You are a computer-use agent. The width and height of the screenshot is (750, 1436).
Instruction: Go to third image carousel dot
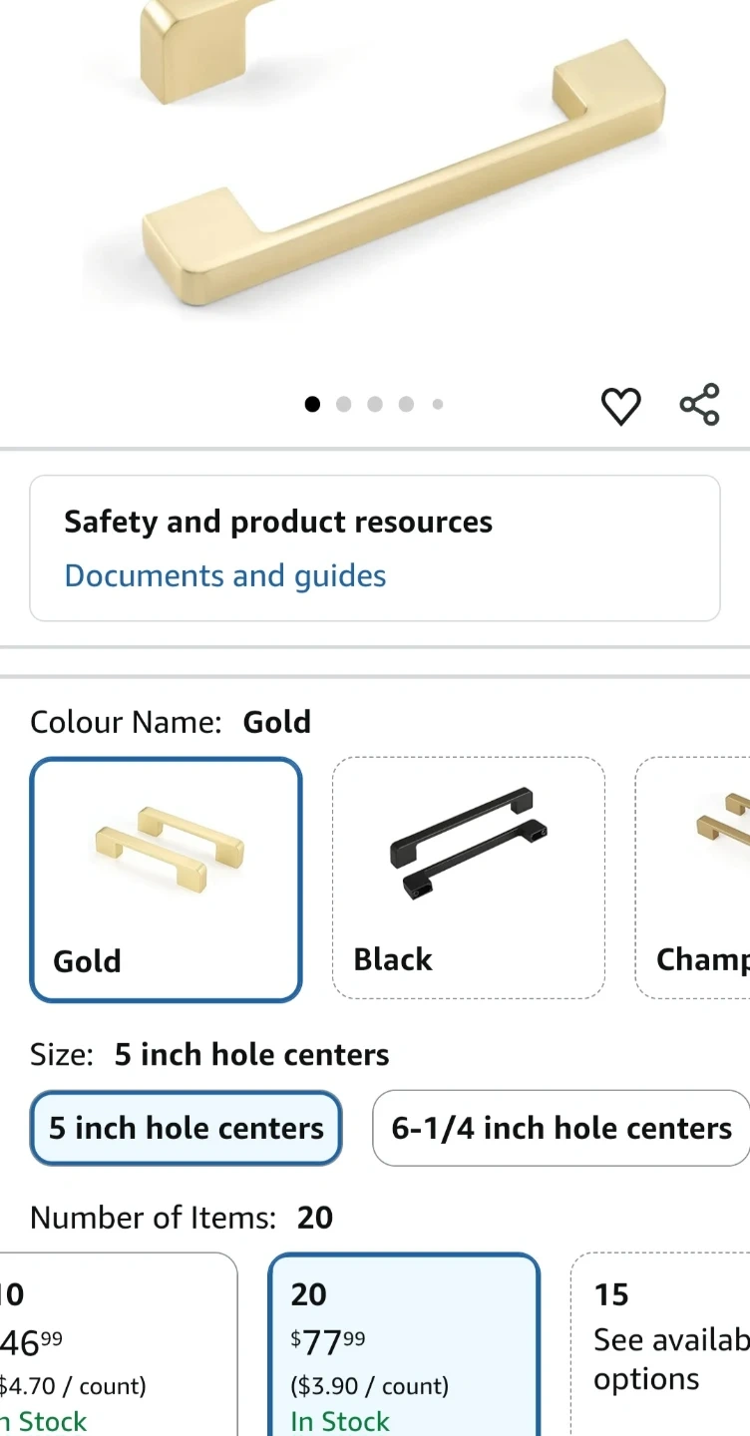coord(375,405)
